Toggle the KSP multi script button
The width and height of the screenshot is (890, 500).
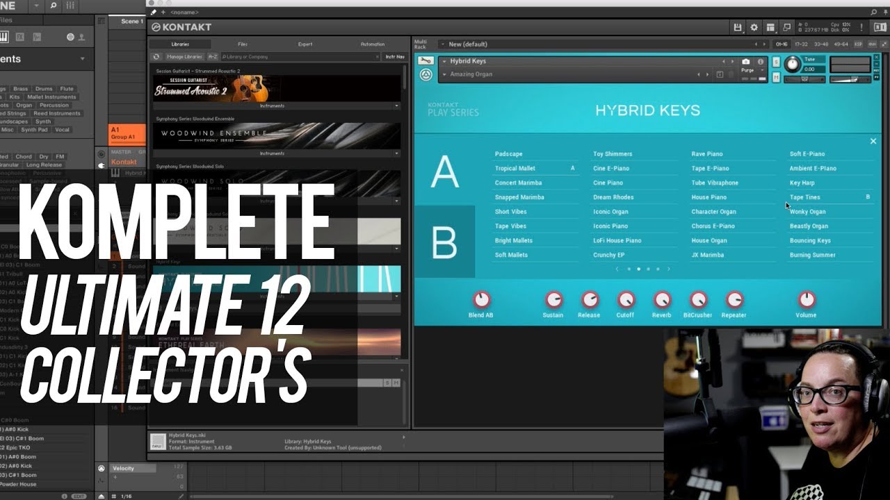[x=858, y=44]
